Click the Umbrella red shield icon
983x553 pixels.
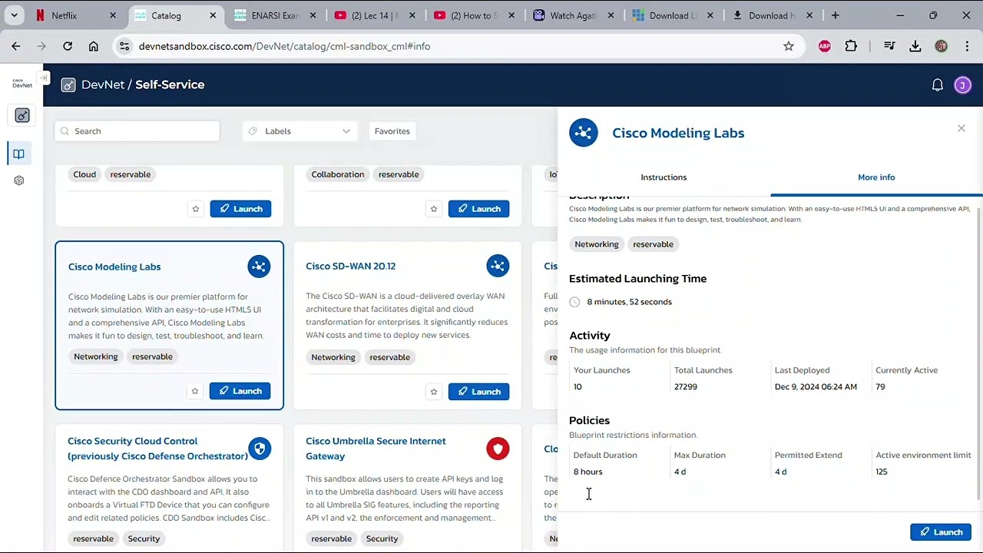click(498, 449)
